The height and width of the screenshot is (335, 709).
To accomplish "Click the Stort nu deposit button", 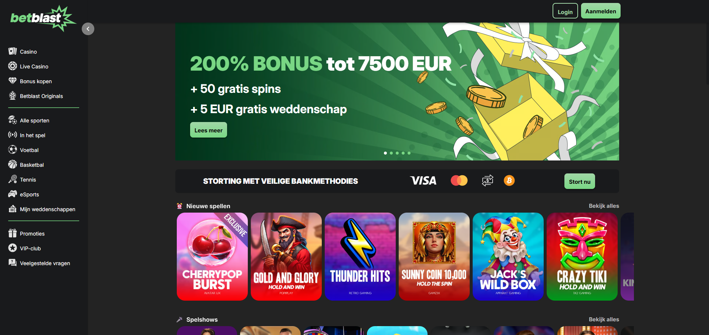I will coord(580,182).
